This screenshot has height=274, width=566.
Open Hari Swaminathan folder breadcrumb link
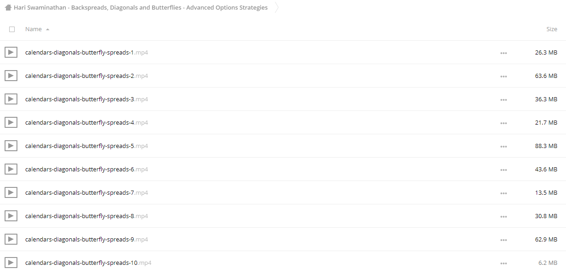tap(141, 8)
